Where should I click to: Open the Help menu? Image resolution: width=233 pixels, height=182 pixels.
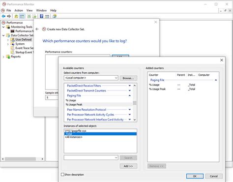[x=53, y=10]
